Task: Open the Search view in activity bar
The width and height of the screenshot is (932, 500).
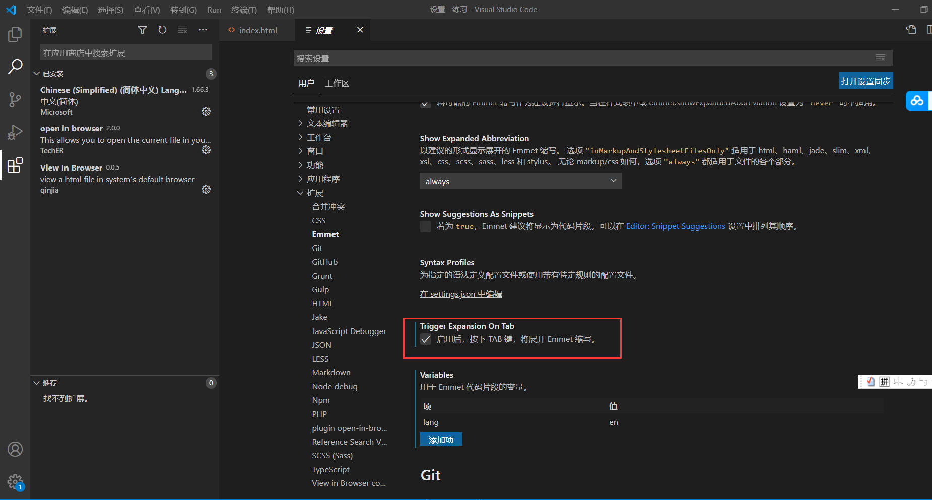Action: coord(15,66)
